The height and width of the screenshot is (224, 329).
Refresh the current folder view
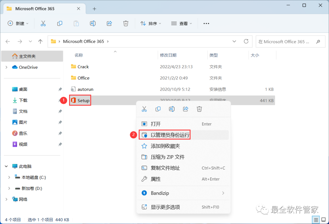[246, 41]
